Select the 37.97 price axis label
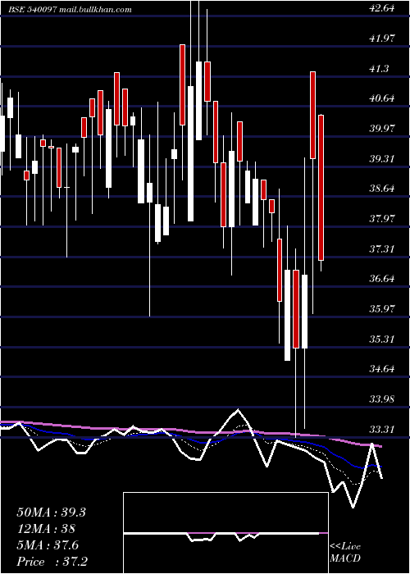This screenshot has width=410, height=574. (382, 219)
